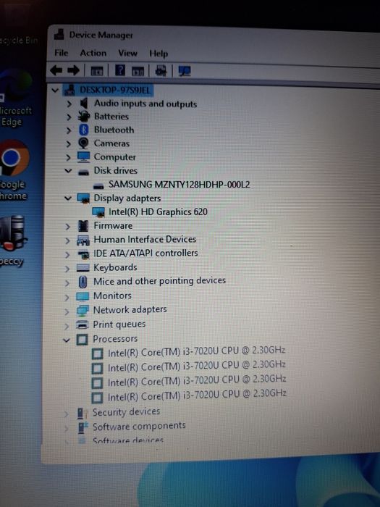Open the Help menu

159,54
